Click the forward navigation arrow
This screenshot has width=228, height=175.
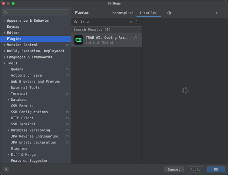point(223,13)
